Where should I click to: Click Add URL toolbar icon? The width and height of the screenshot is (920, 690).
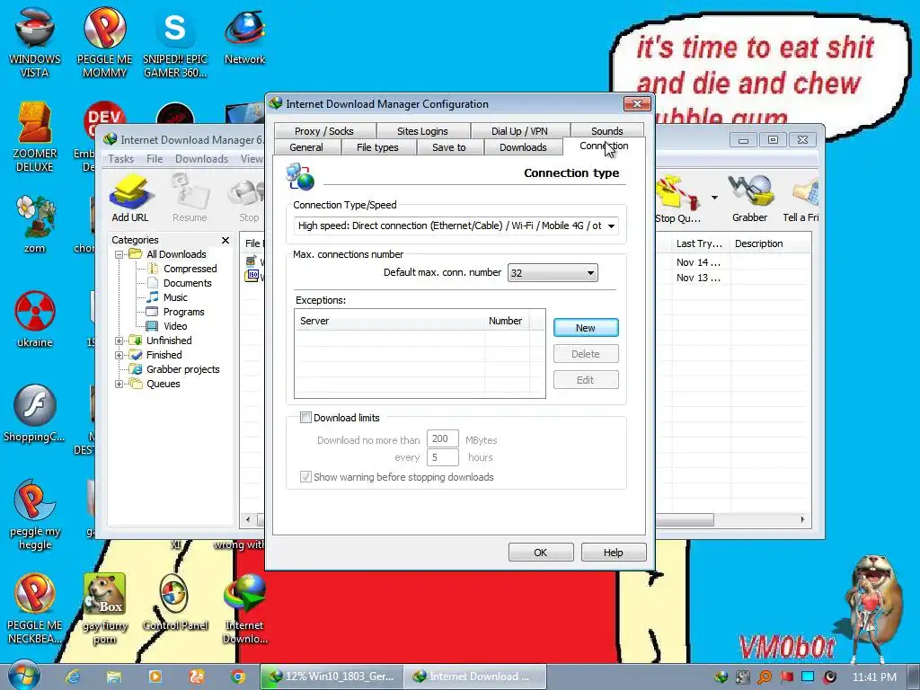coord(130,199)
